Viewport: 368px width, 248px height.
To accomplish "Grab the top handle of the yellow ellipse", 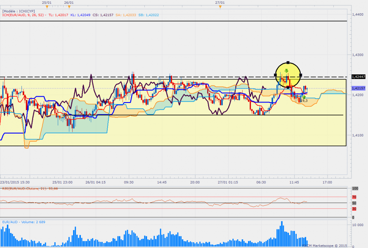I will 288,63.
